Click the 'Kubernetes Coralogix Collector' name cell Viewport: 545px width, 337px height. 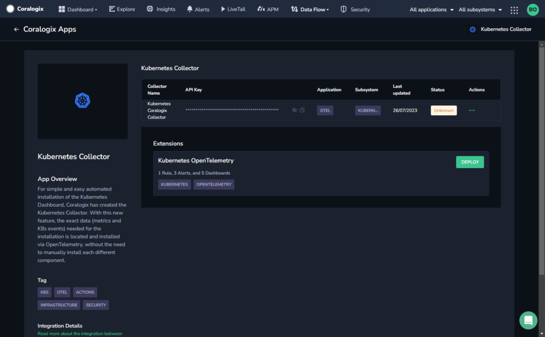tap(159, 110)
